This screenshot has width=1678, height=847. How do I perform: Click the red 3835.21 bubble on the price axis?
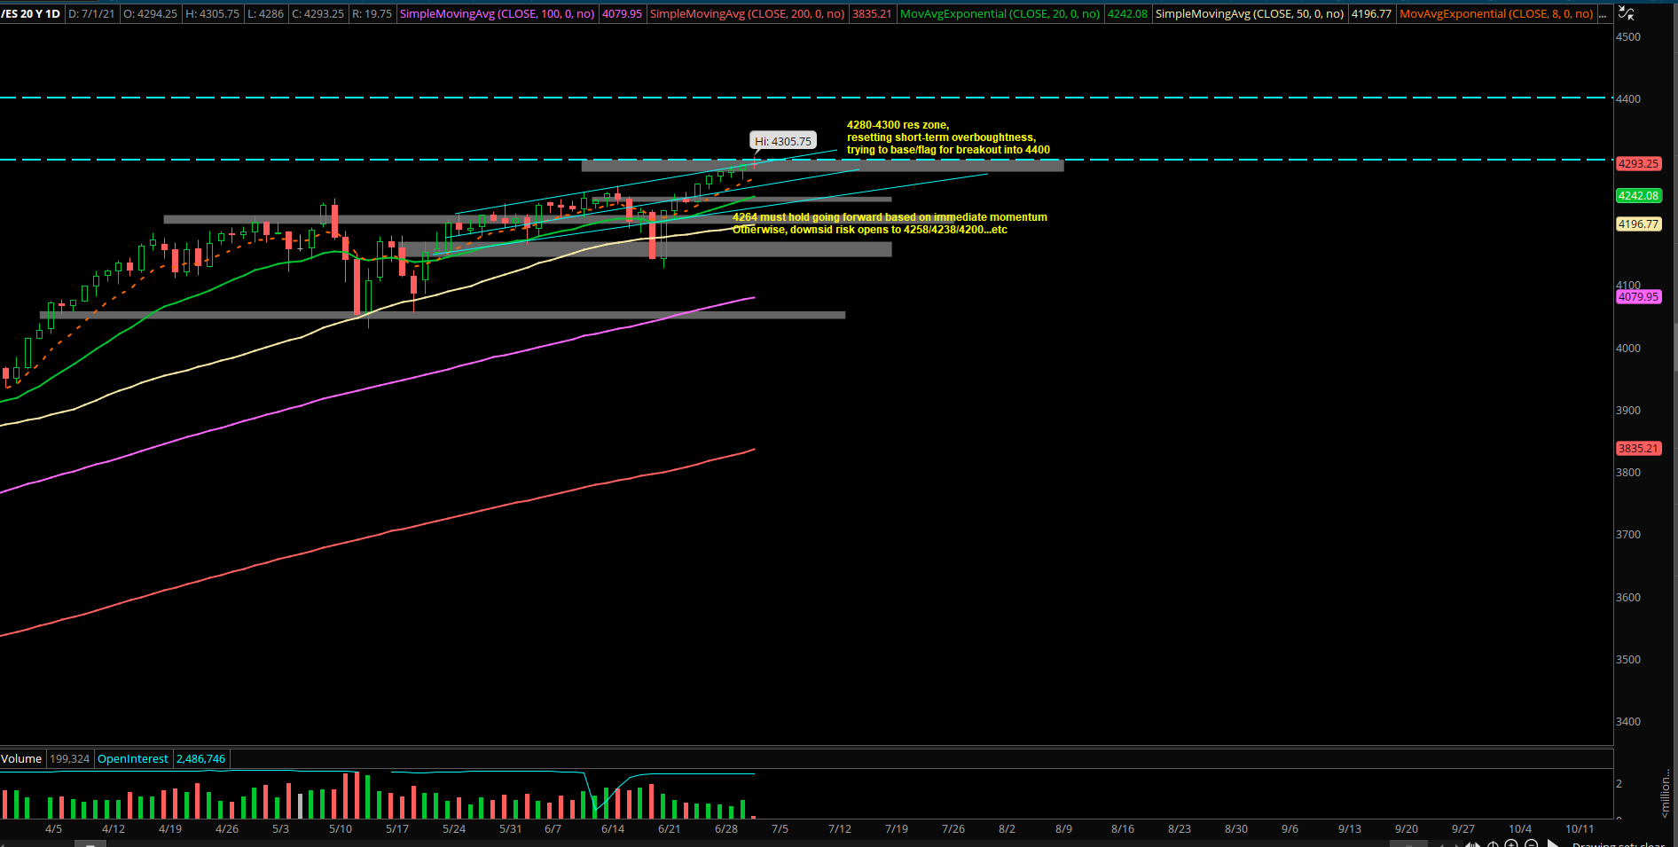tap(1638, 449)
